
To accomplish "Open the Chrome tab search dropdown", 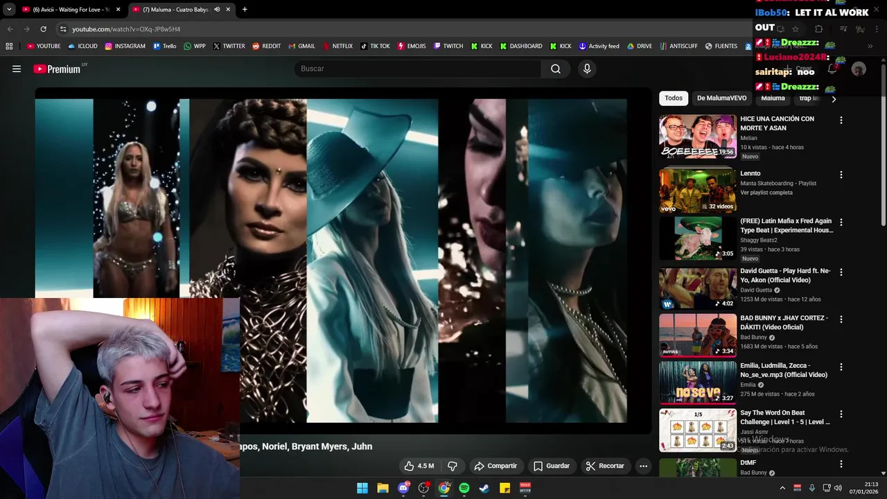I will 9,10.
